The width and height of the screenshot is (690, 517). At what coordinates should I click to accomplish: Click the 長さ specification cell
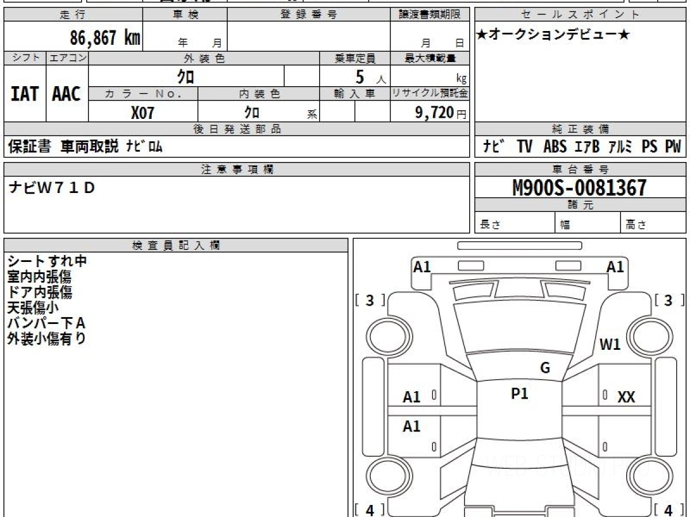pos(515,223)
